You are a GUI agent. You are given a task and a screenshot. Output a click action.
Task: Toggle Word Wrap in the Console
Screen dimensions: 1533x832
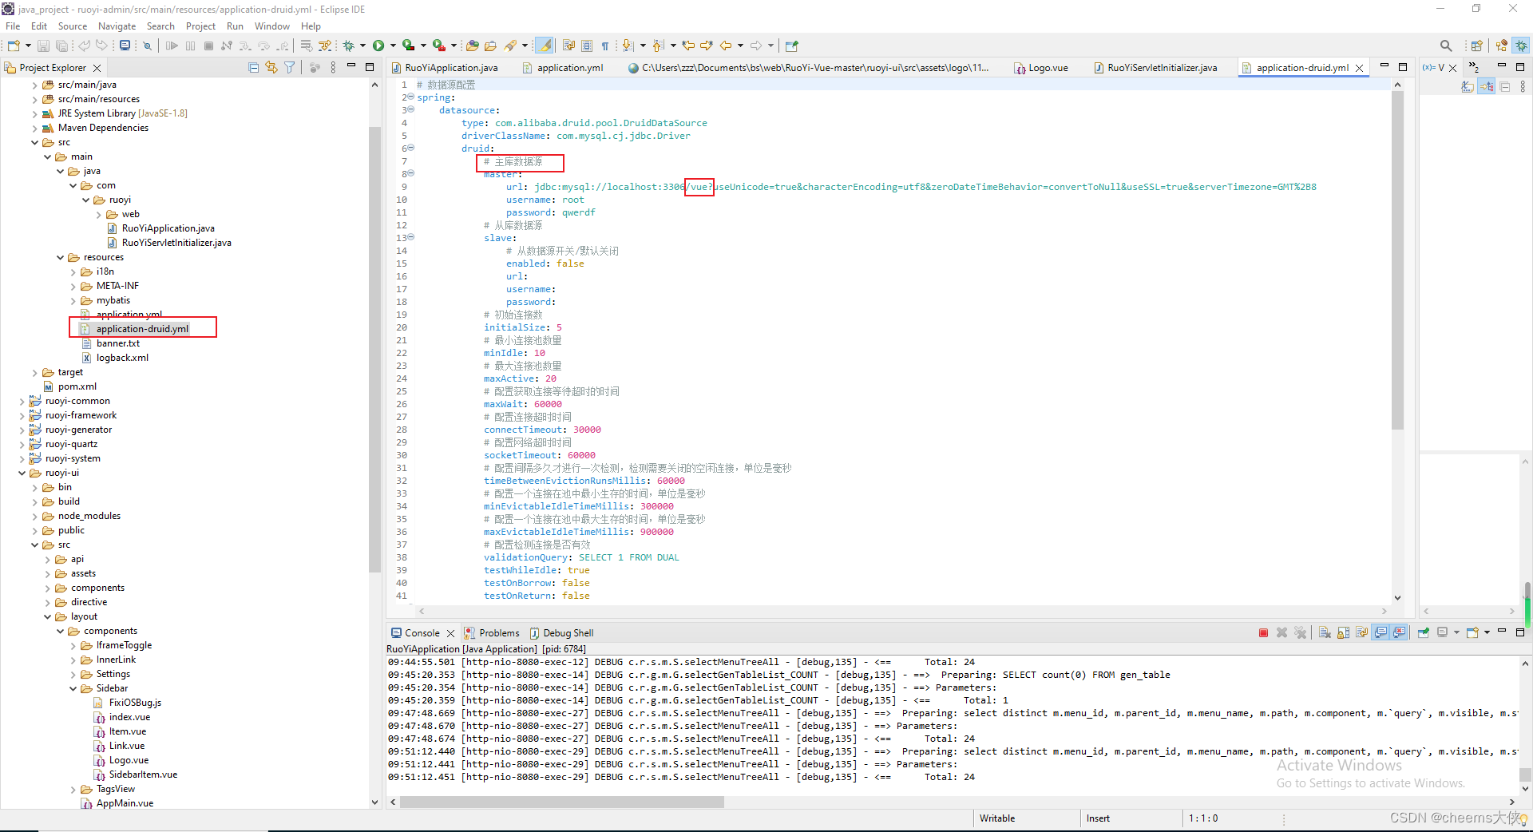pos(1361,632)
